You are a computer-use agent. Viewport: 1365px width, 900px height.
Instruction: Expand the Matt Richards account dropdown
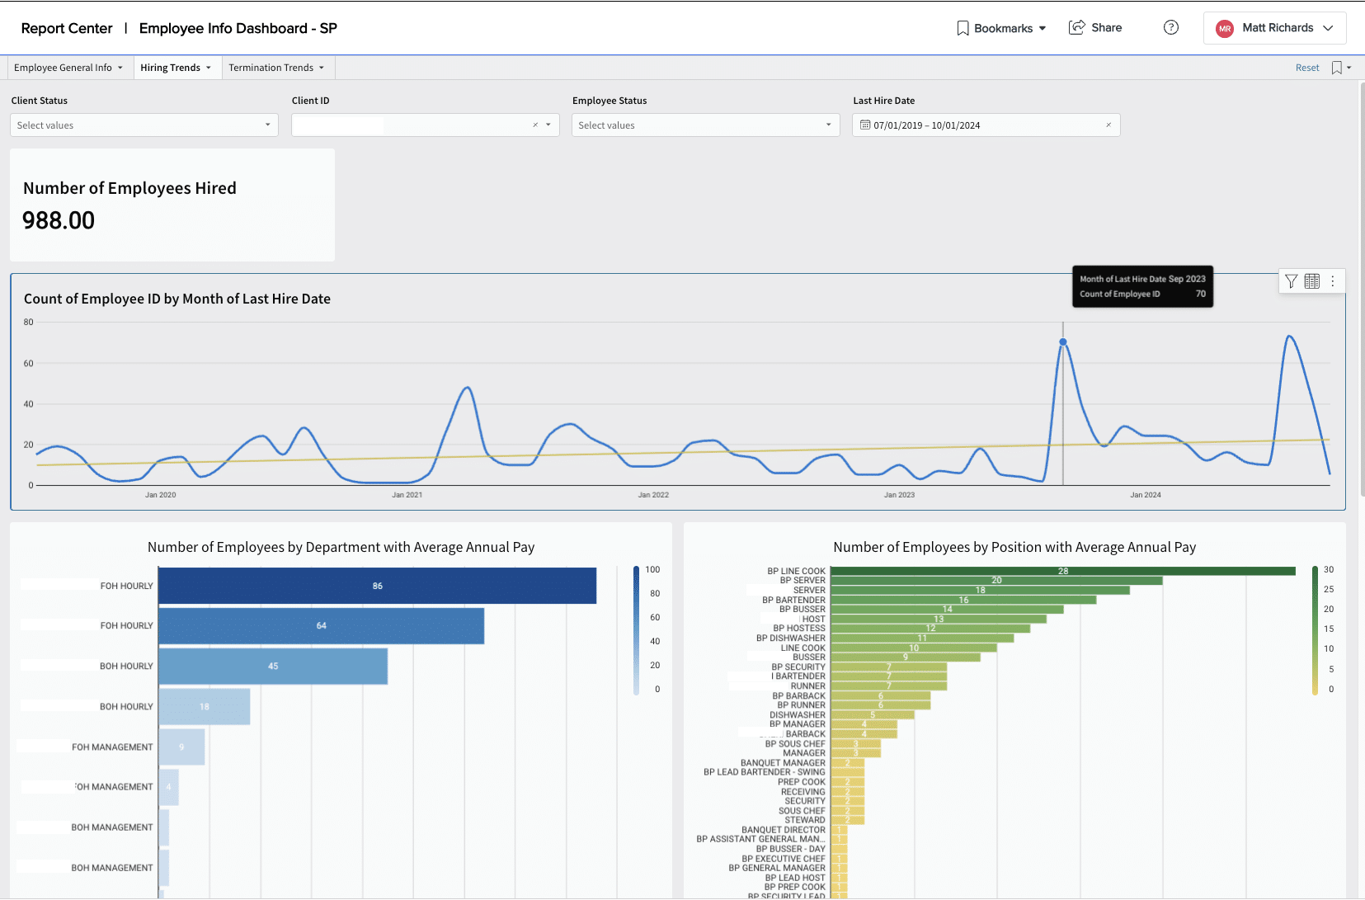click(x=1329, y=27)
